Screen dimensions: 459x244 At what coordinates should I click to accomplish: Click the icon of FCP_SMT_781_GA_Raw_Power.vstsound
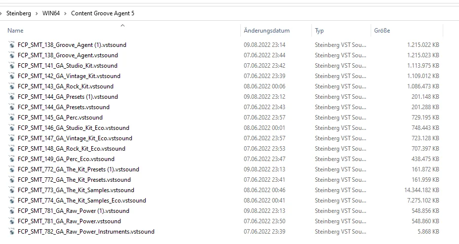(x=11, y=221)
